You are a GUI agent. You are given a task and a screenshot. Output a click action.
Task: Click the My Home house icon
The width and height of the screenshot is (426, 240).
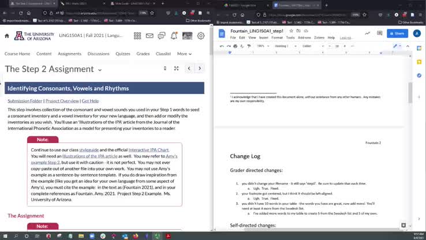click(7, 36)
